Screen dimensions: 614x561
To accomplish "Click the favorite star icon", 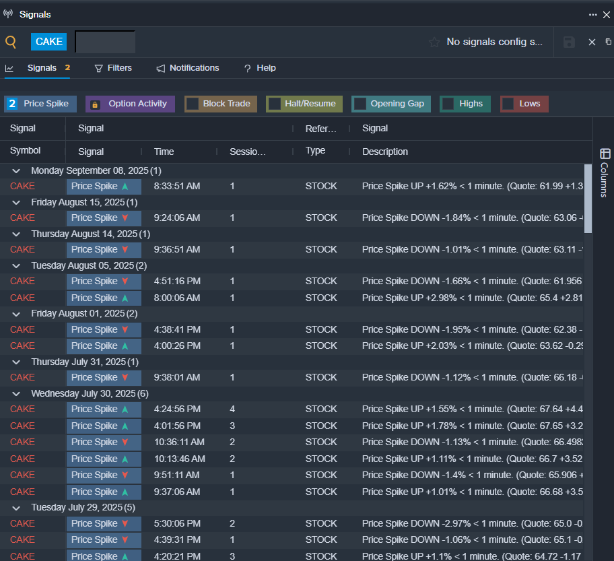I will (x=434, y=42).
